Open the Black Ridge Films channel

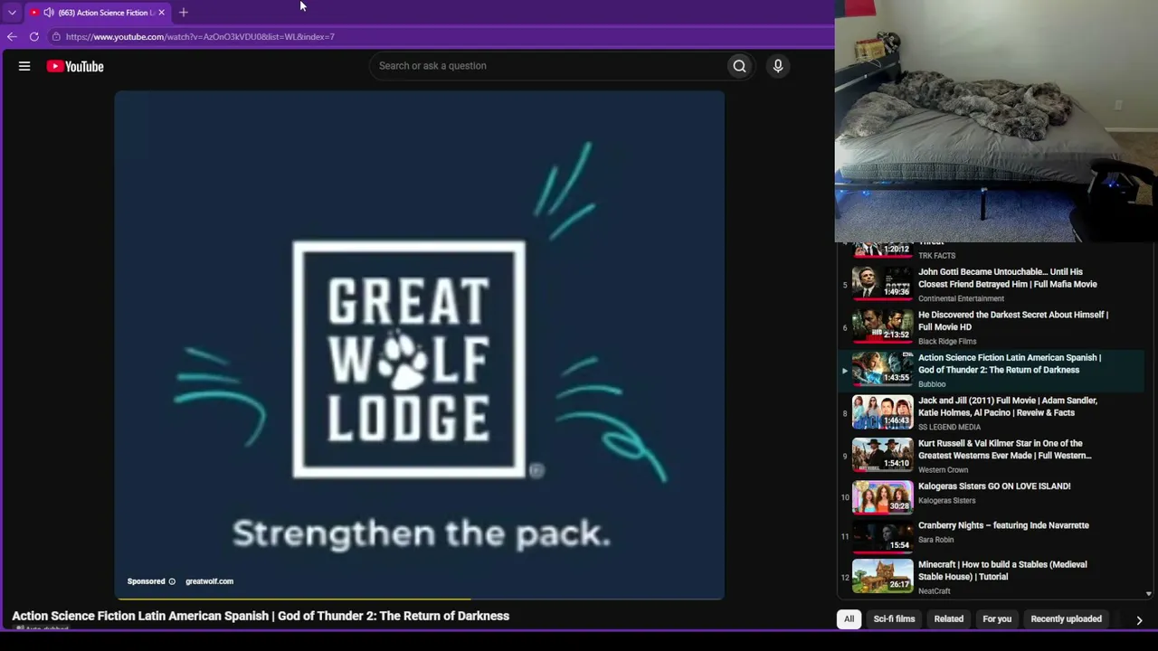pos(947,342)
